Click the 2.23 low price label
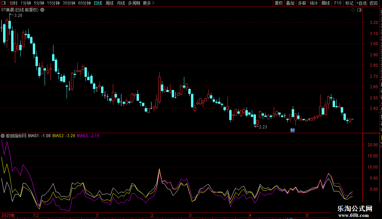This screenshot has height=219, width=382. coord(263,127)
